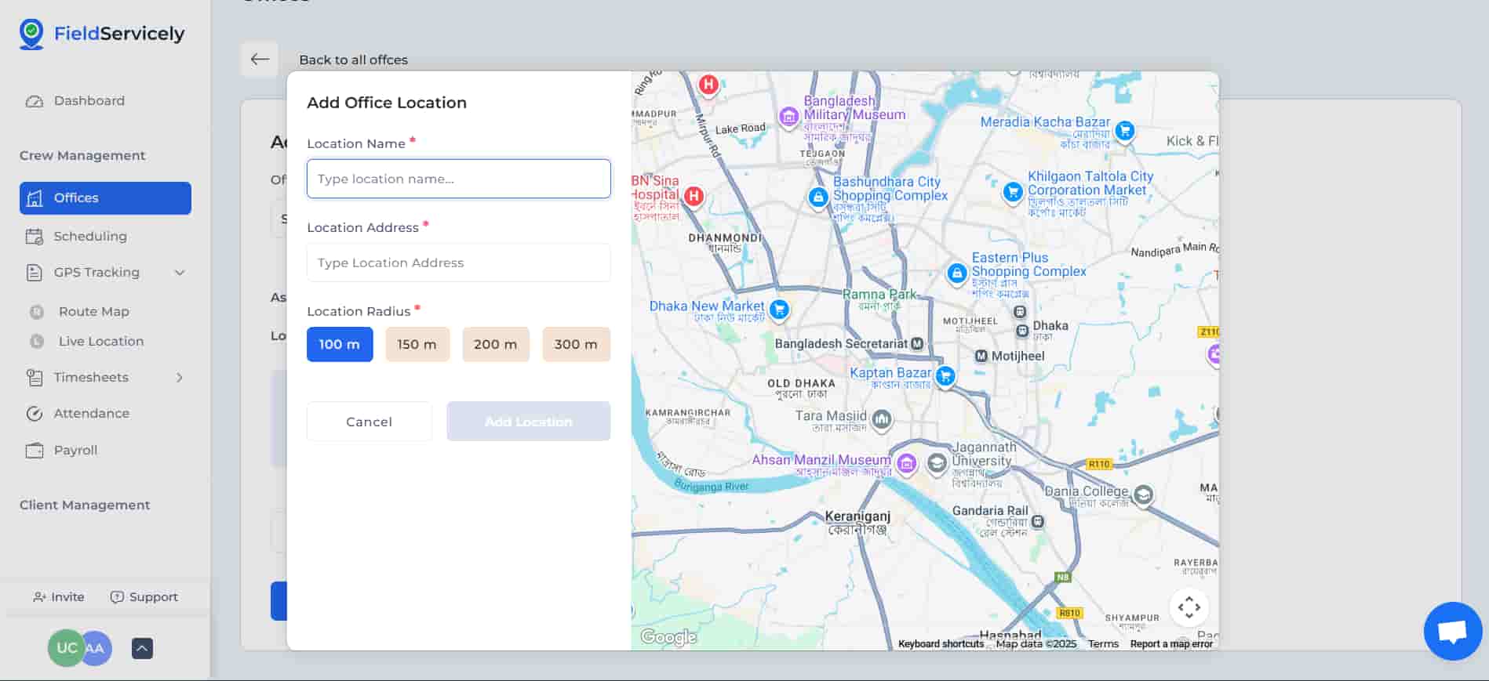Open the chat support bubble

1453,631
